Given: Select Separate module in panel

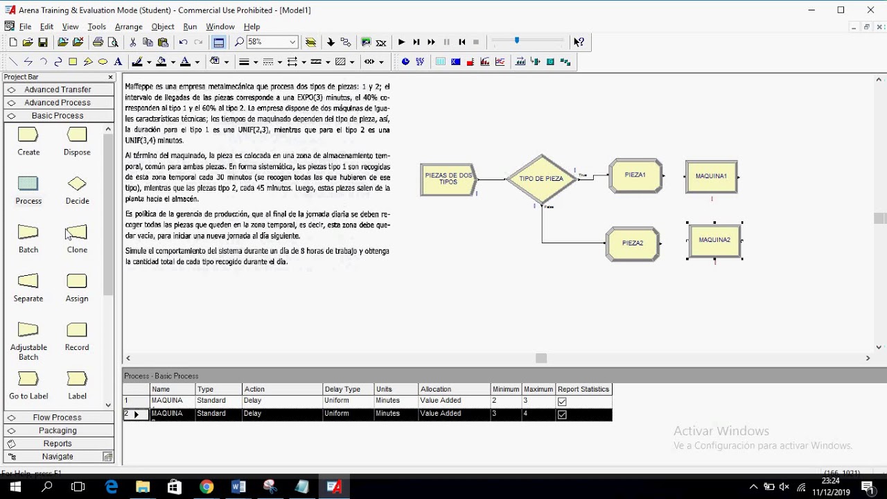Looking at the screenshot, I should [28, 288].
